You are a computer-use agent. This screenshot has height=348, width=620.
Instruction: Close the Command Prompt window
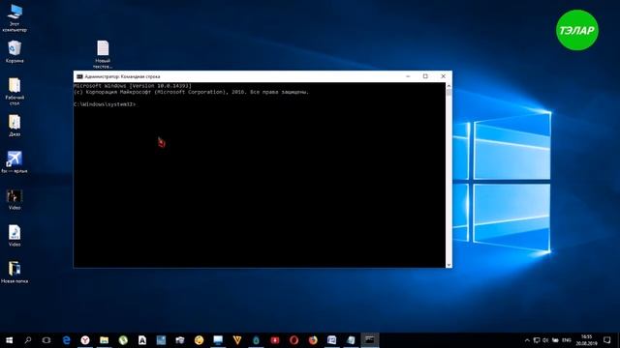point(444,76)
